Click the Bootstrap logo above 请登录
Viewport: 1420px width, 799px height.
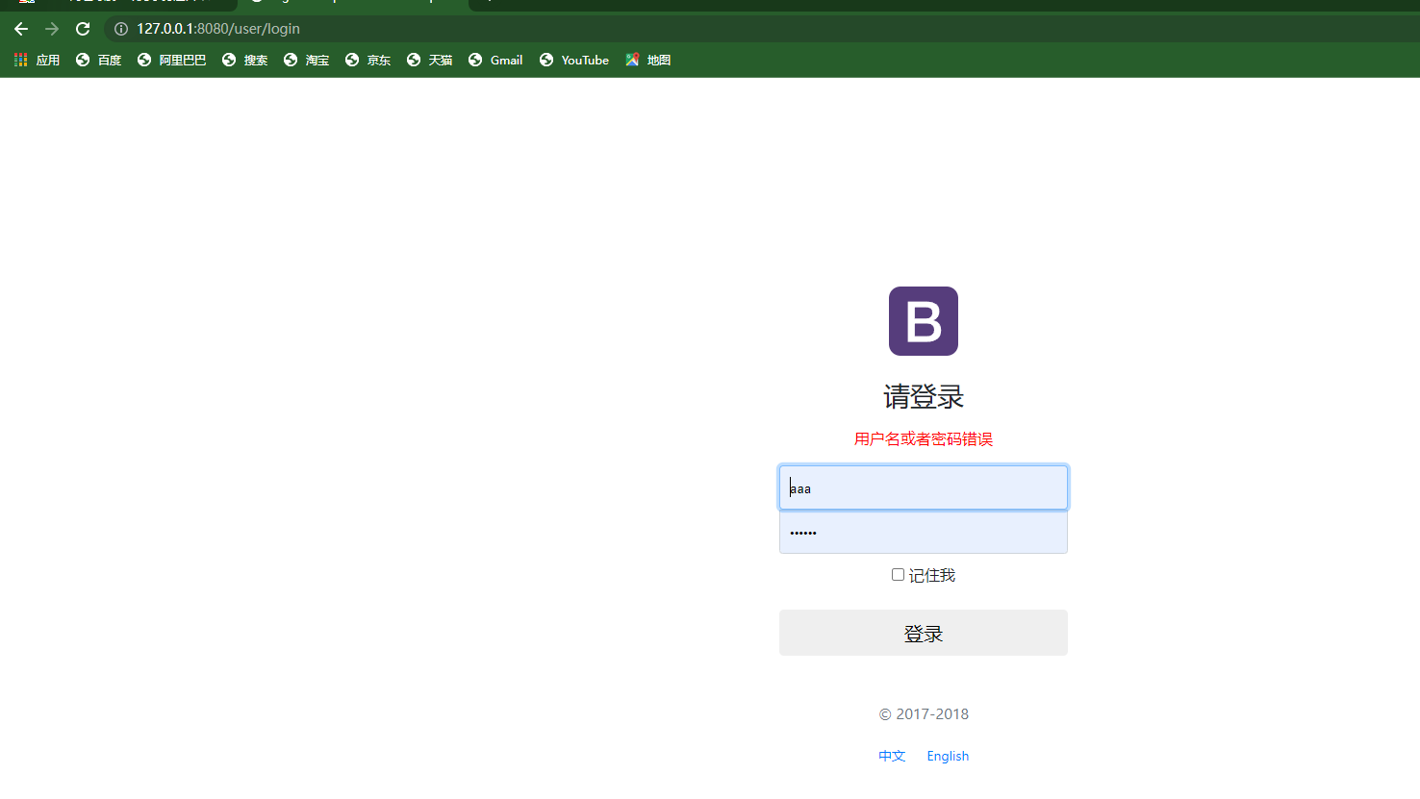point(923,320)
